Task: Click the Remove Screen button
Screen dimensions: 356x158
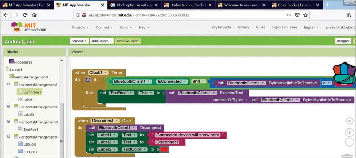Action: tap(128, 41)
